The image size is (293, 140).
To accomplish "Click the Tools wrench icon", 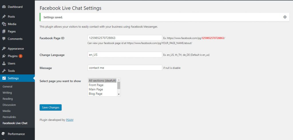I will tap(4, 71).
